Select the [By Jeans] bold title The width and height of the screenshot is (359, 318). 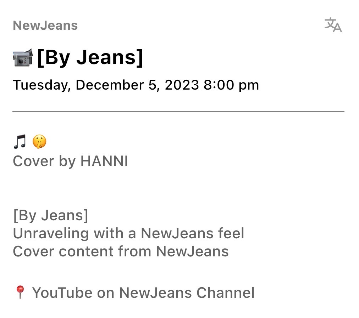[x=90, y=58]
